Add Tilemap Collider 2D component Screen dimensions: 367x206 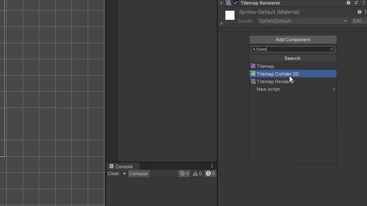293,74
